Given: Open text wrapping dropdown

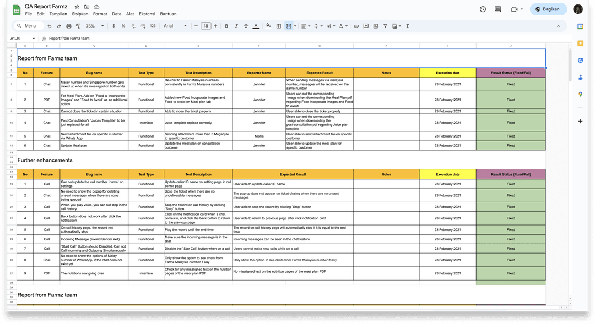Looking at the screenshot, I should click(331, 26).
